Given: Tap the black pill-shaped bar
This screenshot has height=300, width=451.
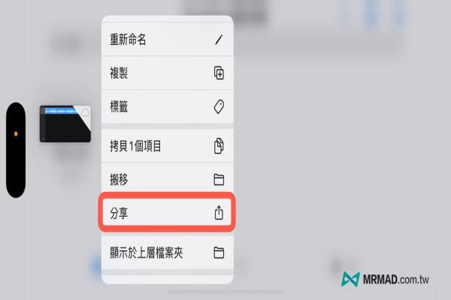Looking at the screenshot, I should [16, 150].
